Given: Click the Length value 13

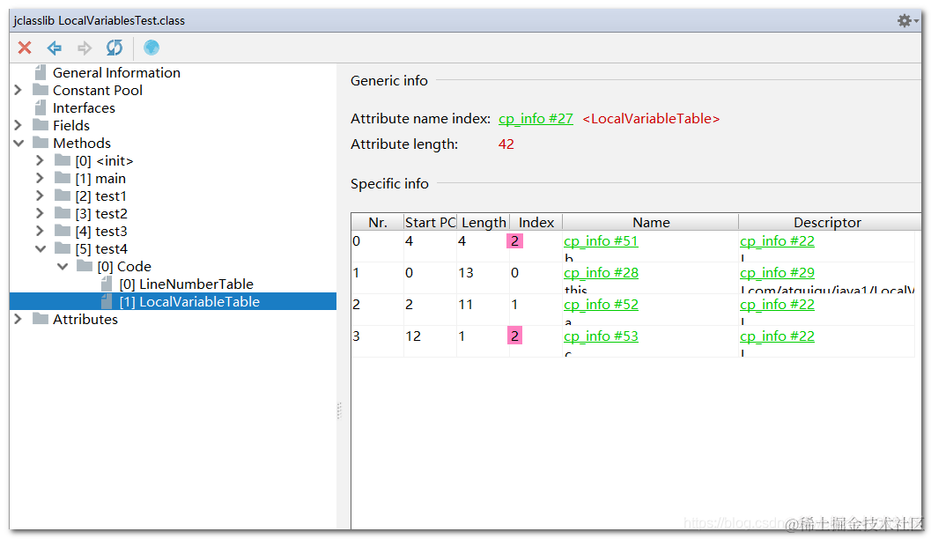Looking at the screenshot, I should [466, 272].
